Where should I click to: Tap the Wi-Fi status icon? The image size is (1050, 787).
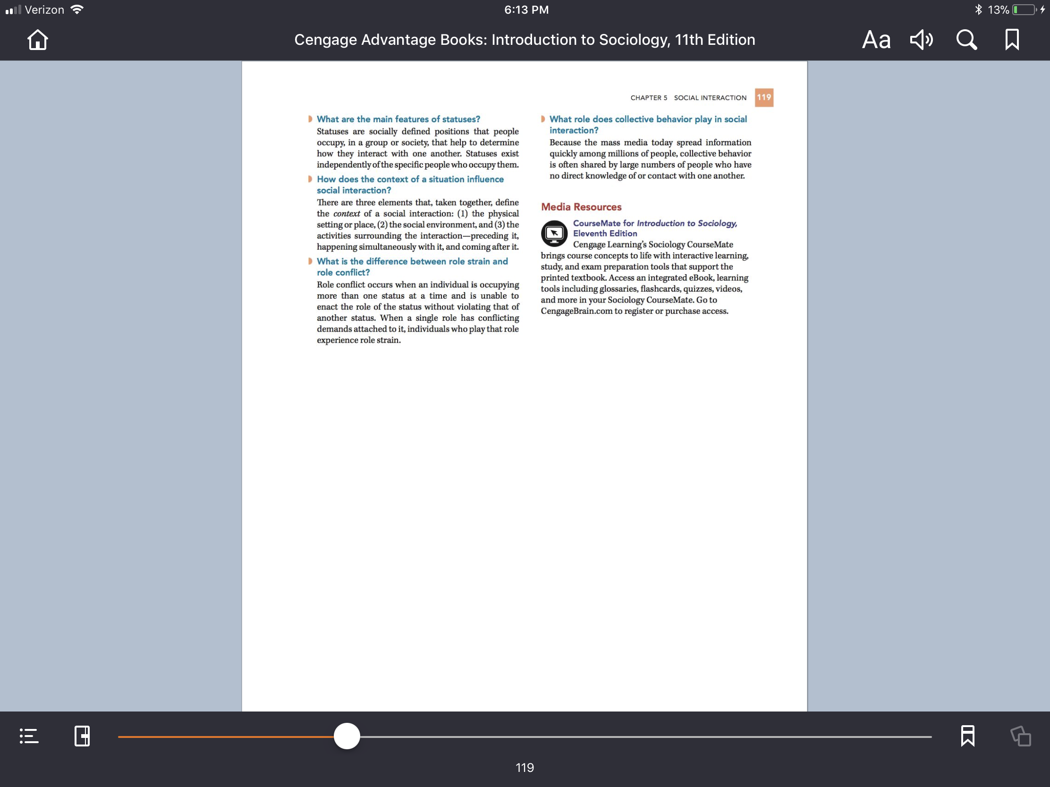(77, 9)
